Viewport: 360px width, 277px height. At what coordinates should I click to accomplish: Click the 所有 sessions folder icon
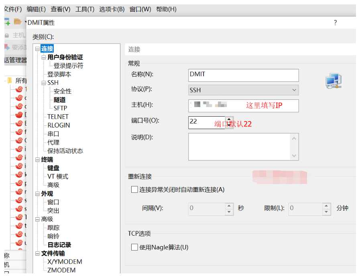9,80
